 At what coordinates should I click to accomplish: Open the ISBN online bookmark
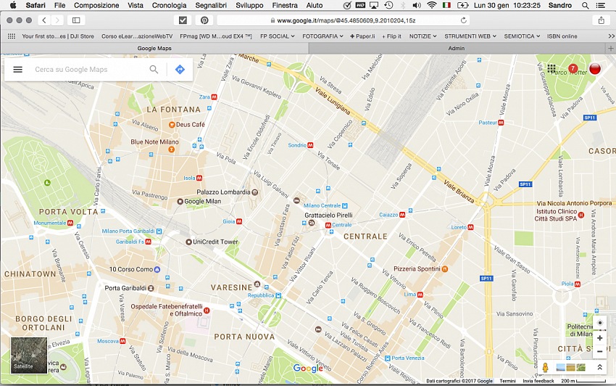click(562, 36)
